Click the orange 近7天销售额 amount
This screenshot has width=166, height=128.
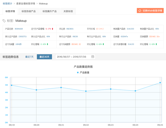pyautogui.click(x=76, y=44)
